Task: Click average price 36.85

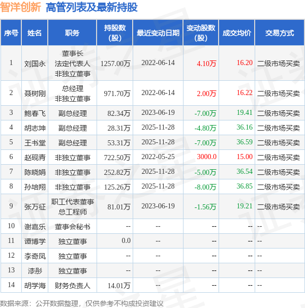Action: click(245, 186)
